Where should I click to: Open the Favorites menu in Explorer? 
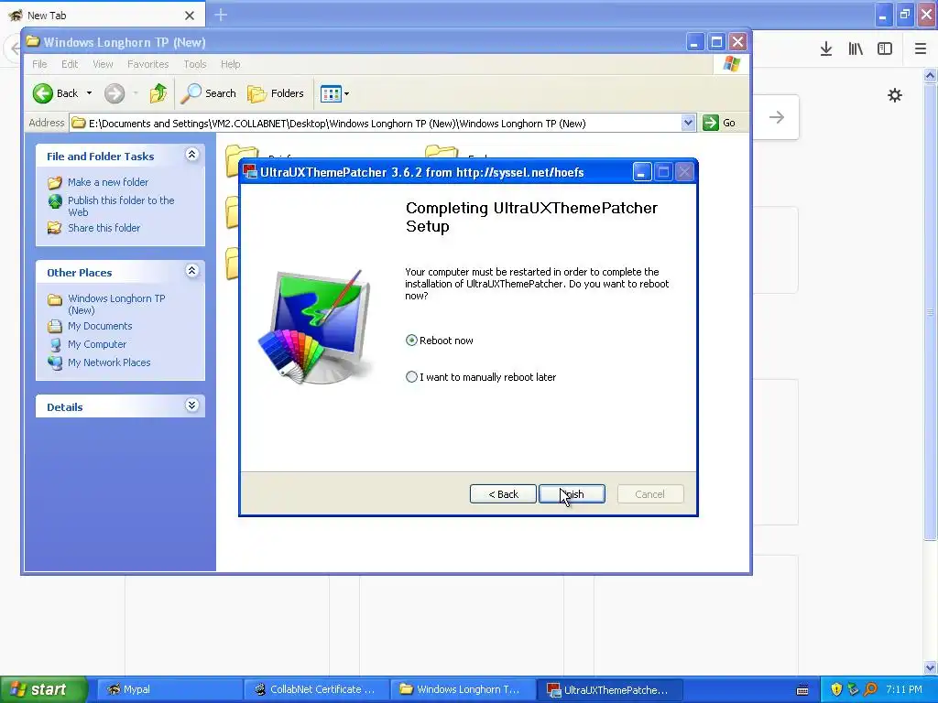147,64
